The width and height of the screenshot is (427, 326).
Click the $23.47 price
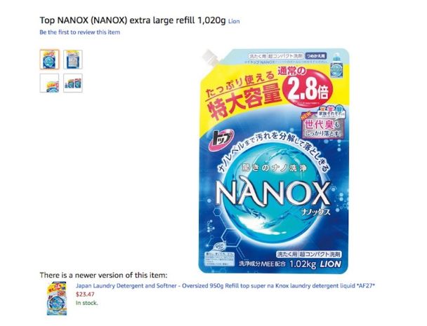coord(85,294)
